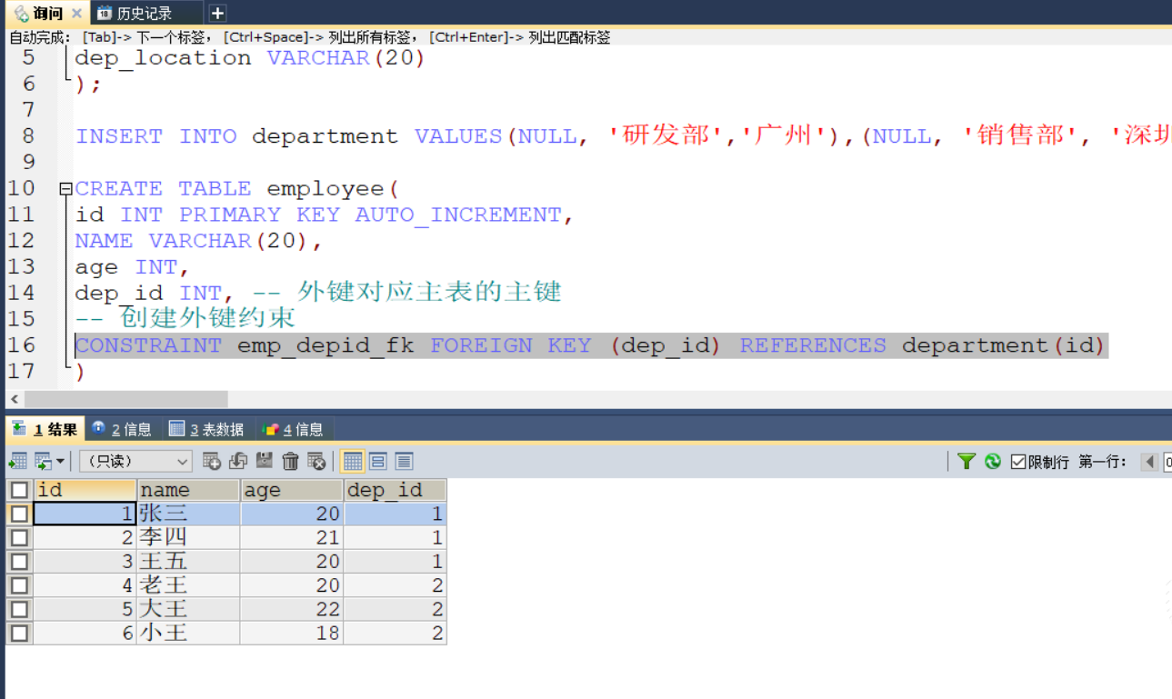Click dep_location on line 5
The width and height of the screenshot is (1172, 699).
(163, 58)
